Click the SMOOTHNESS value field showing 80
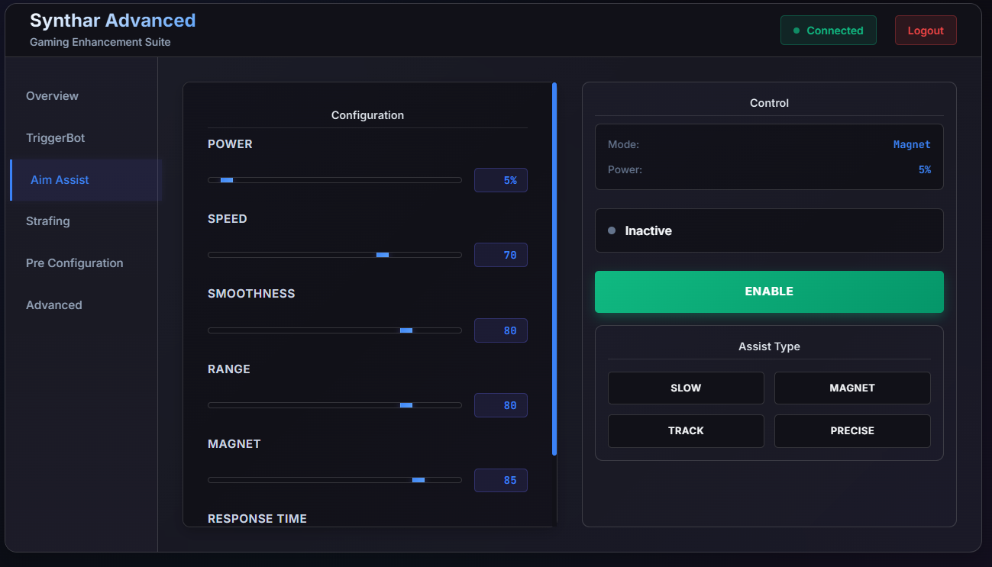The image size is (992, 567). (x=500, y=330)
